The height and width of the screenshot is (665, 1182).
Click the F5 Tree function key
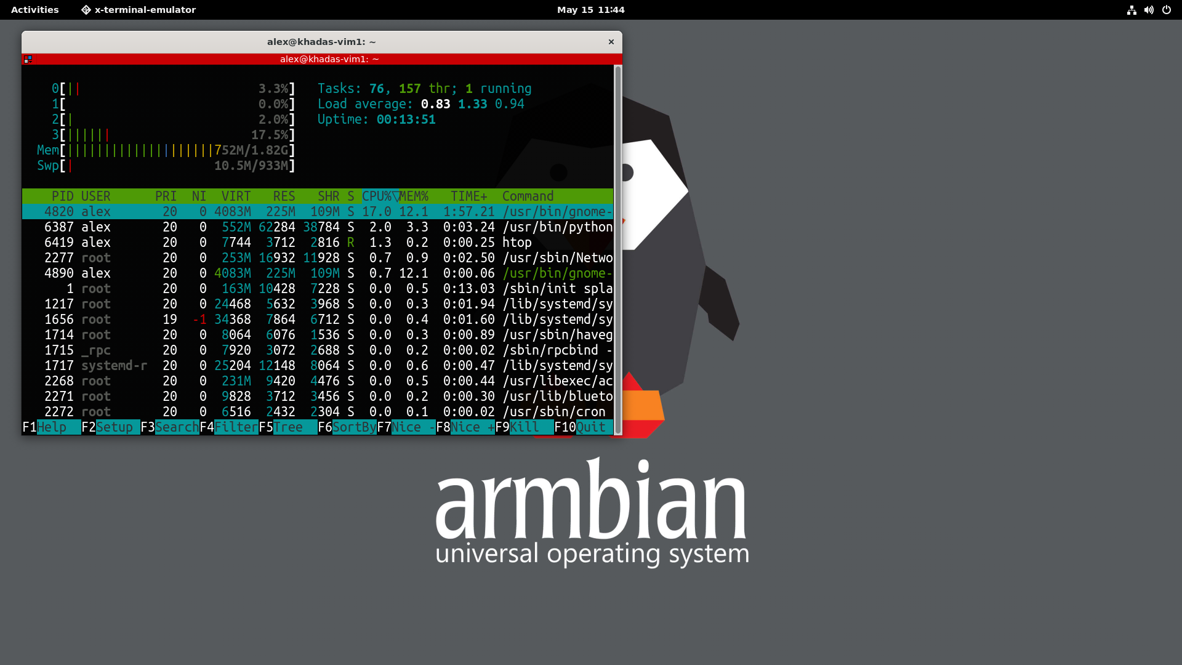point(288,427)
